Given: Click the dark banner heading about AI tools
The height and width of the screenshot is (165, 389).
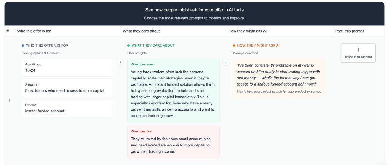Looking at the screenshot, I should pyautogui.click(x=194, y=10).
